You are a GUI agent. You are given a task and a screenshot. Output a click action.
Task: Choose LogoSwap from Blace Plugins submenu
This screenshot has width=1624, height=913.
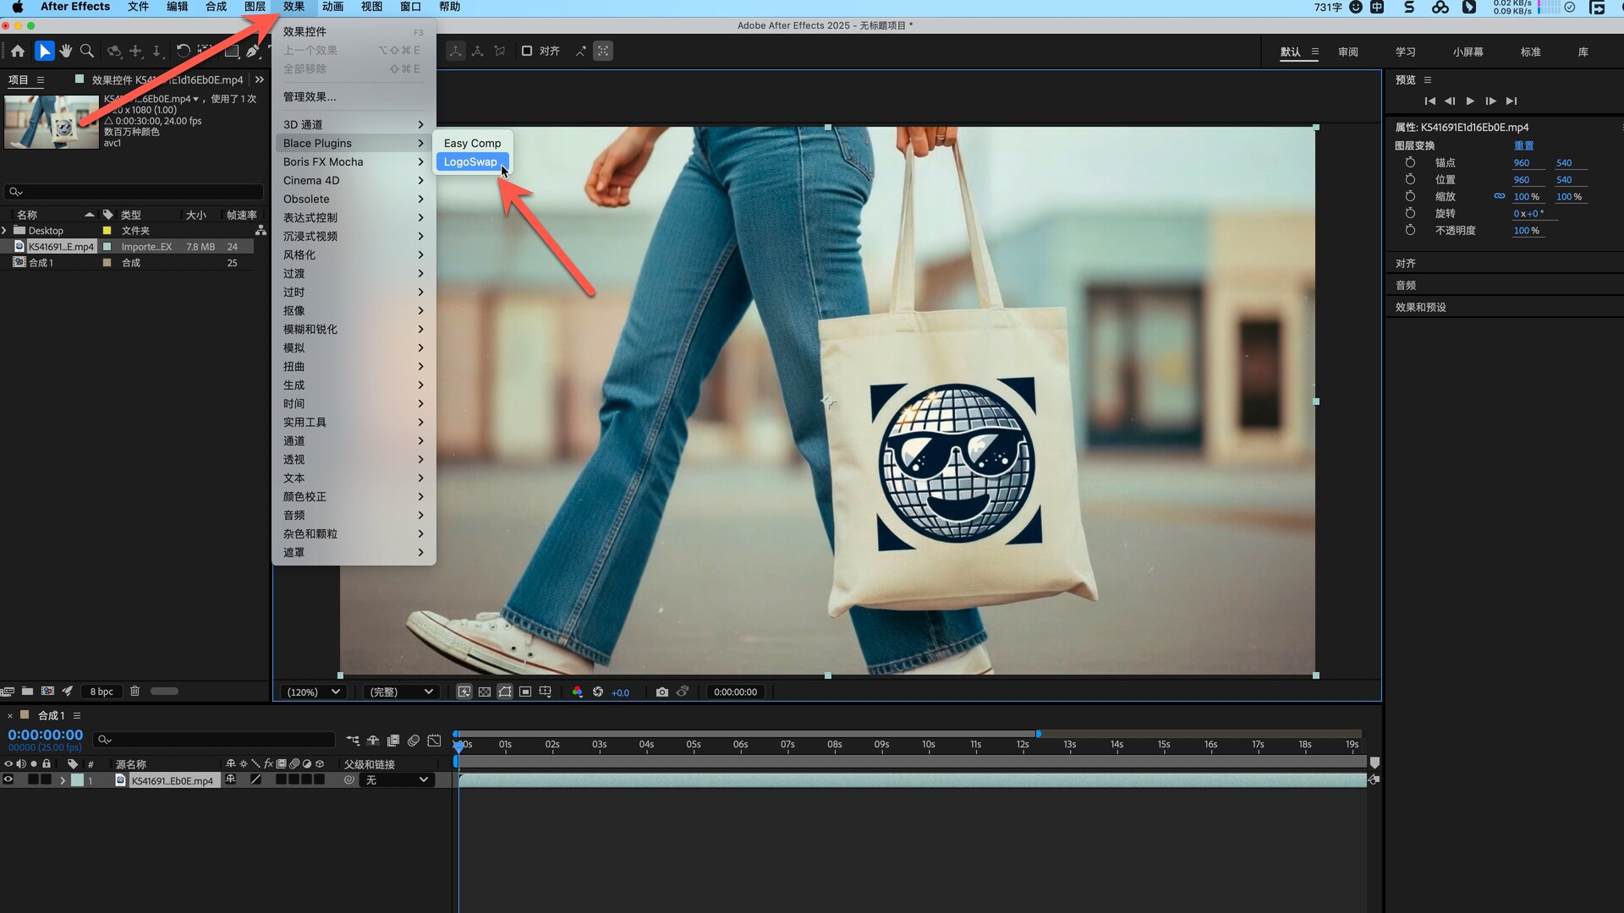coord(470,162)
